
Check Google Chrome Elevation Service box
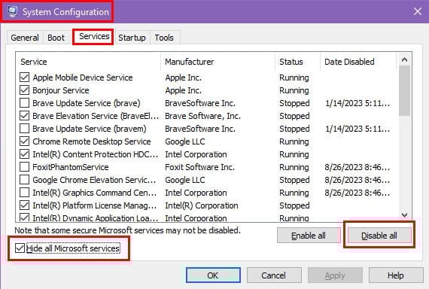pyautogui.click(x=24, y=180)
